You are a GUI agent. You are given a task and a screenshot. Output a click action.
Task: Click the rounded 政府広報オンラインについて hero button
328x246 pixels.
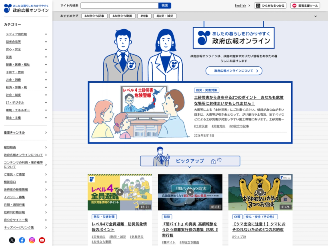point(234,71)
